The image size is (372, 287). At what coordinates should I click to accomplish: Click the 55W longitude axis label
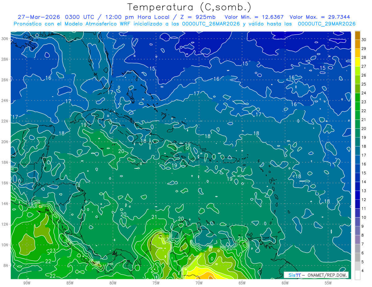(x=328, y=283)
